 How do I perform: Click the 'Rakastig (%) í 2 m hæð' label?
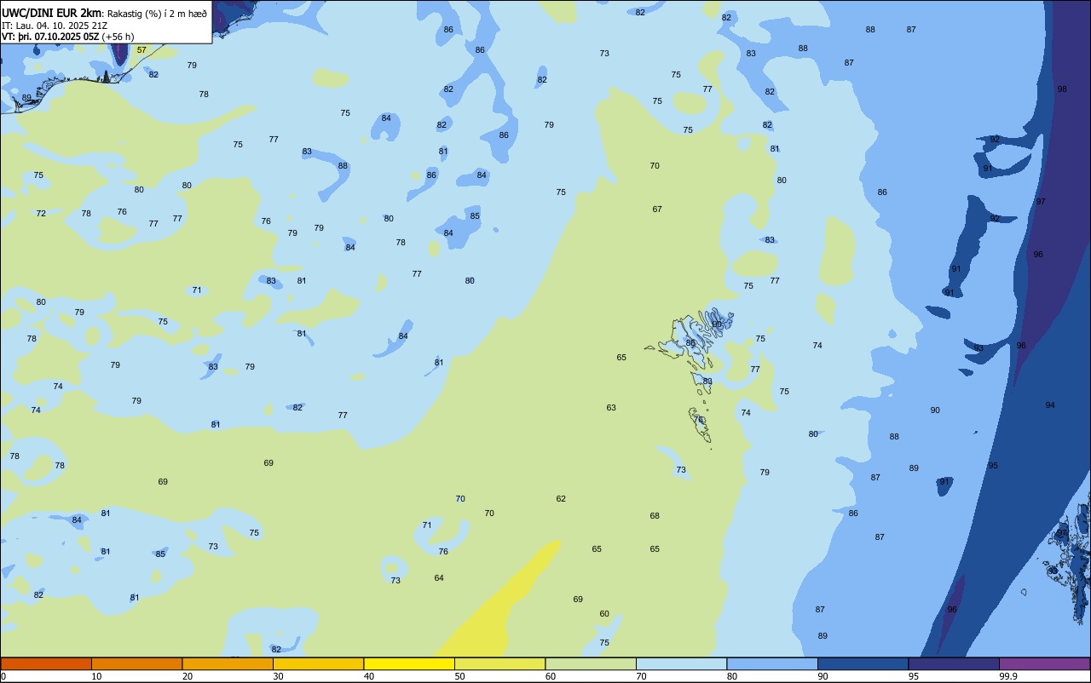click(156, 13)
